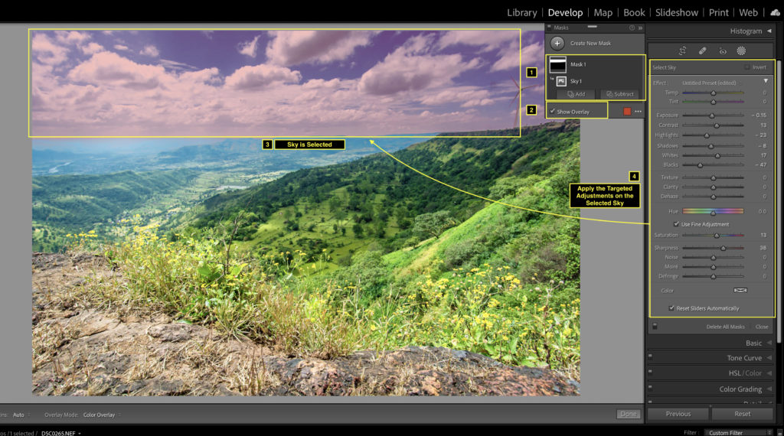This screenshot has height=436, width=784.
Task: Click the Highlights slider handle
Action: click(707, 135)
